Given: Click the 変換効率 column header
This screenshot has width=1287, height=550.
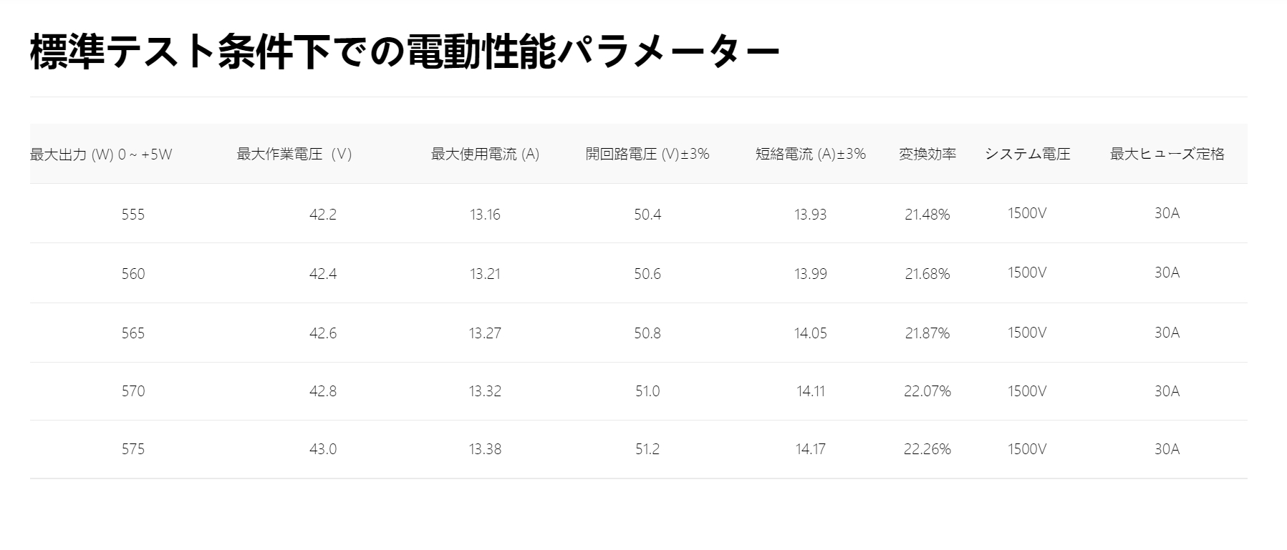Looking at the screenshot, I should (927, 154).
